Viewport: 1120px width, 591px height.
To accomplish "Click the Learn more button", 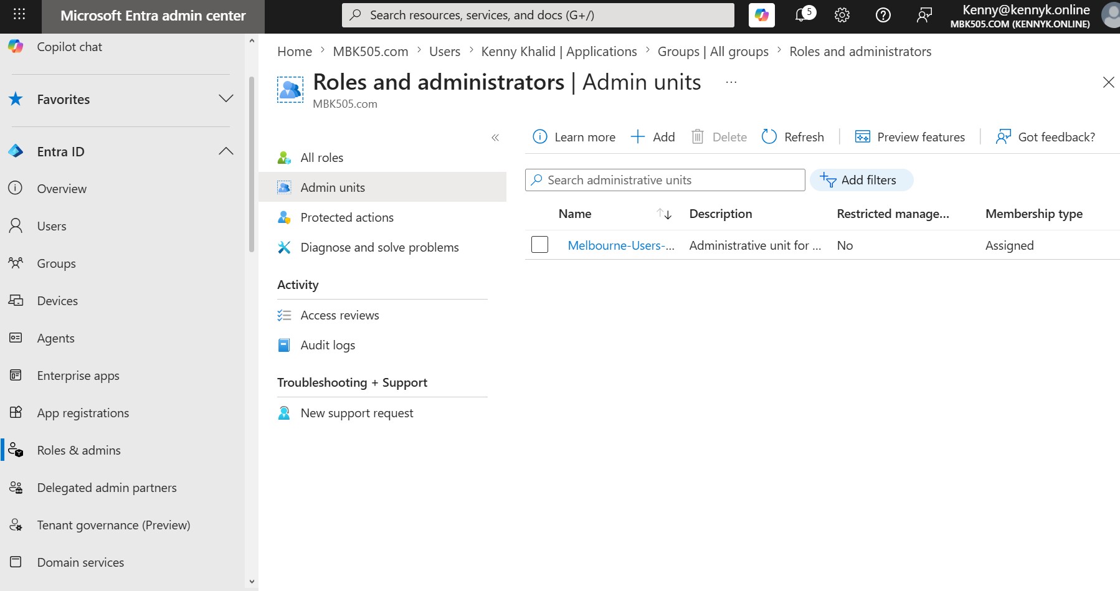I will click(574, 137).
